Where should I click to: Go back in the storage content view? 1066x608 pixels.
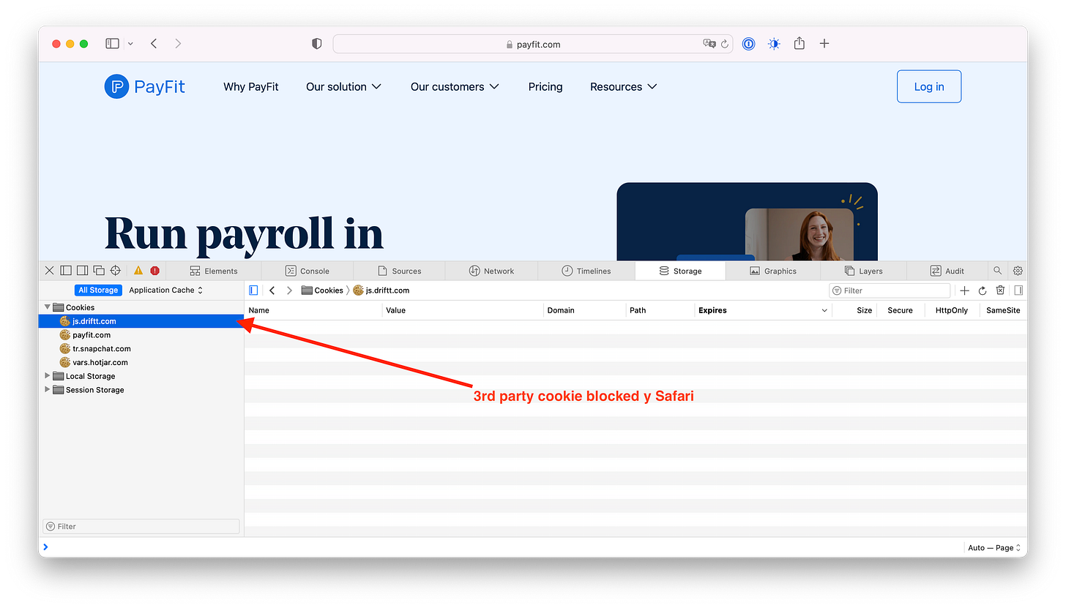tap(272, 290)
